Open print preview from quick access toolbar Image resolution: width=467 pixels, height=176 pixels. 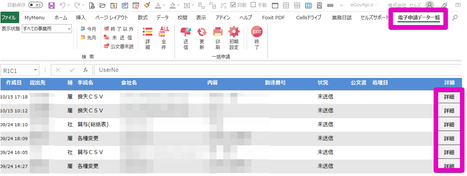click(92, 5)
